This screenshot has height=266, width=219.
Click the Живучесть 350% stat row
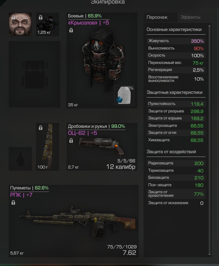pos(176,41)
